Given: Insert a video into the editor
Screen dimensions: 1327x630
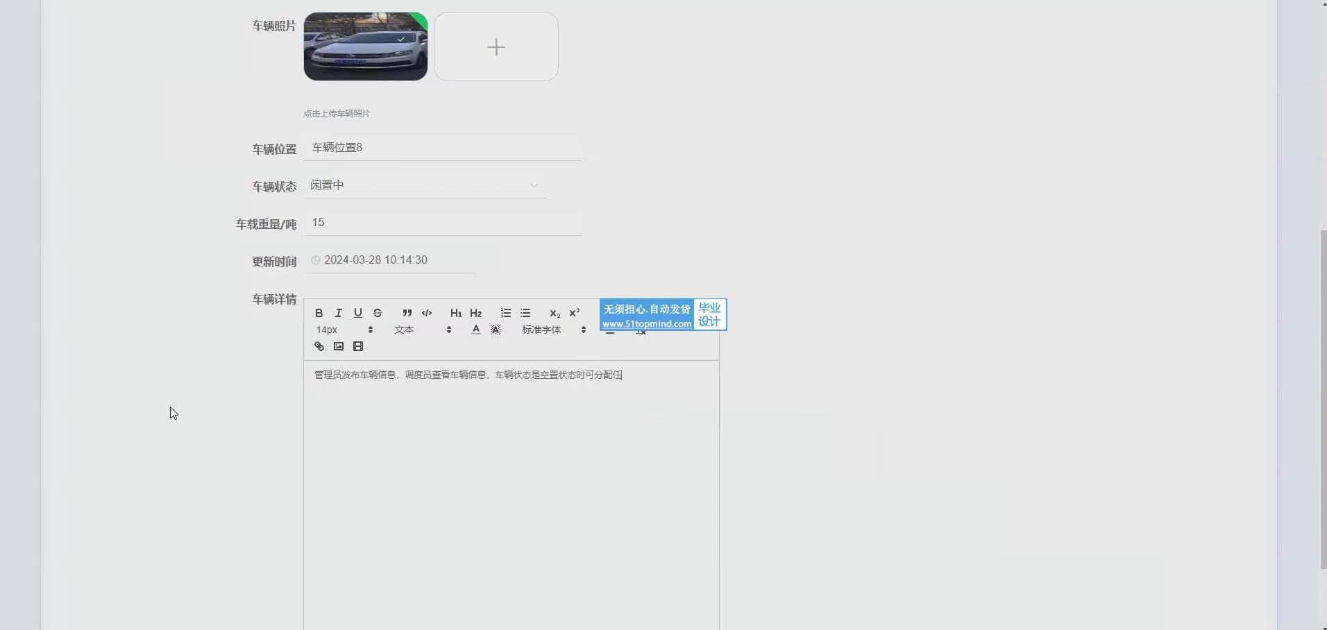Looking at the screenshot, I should (x=358, y=346).
